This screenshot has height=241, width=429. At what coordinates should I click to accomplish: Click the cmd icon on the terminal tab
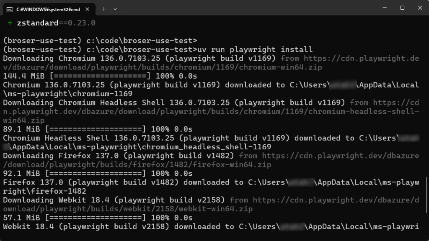pyautogui.click(x=10, y=10)
